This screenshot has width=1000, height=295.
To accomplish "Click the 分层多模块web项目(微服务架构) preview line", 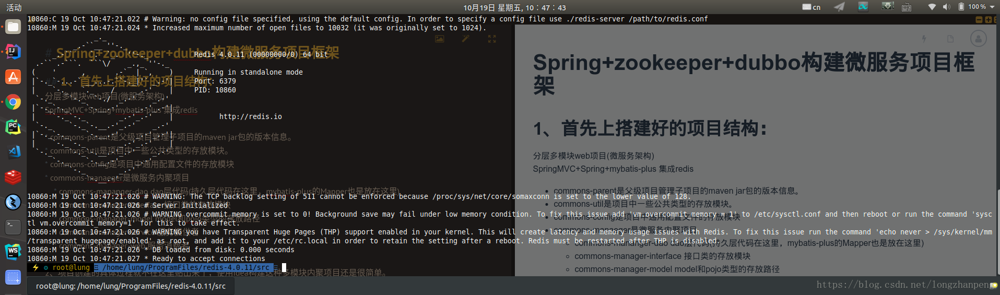I will point(593,156).
